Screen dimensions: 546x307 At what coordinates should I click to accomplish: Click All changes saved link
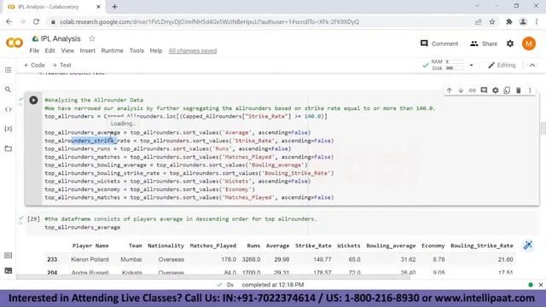[193, 50]
